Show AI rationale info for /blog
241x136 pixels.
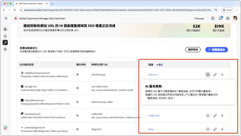click(208, 129)
